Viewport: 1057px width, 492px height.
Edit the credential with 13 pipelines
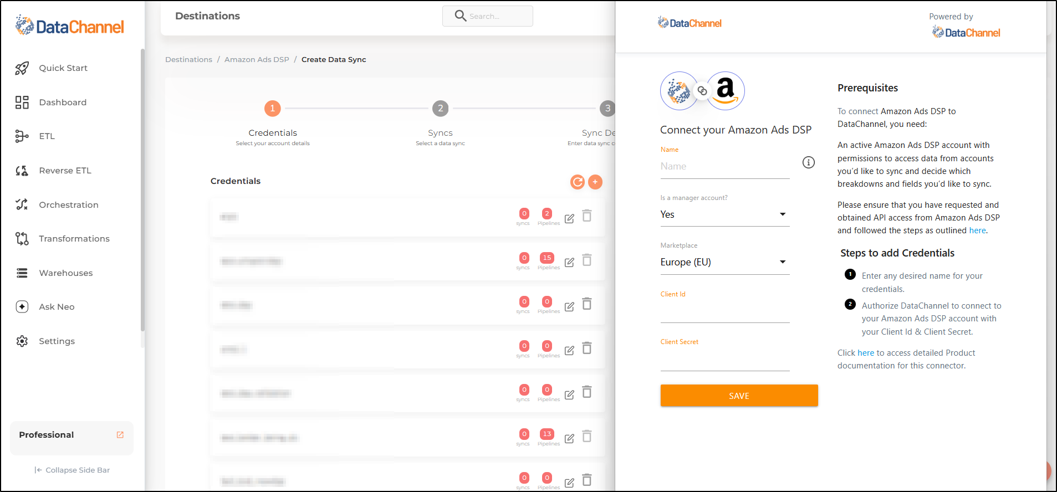[569, 439]
